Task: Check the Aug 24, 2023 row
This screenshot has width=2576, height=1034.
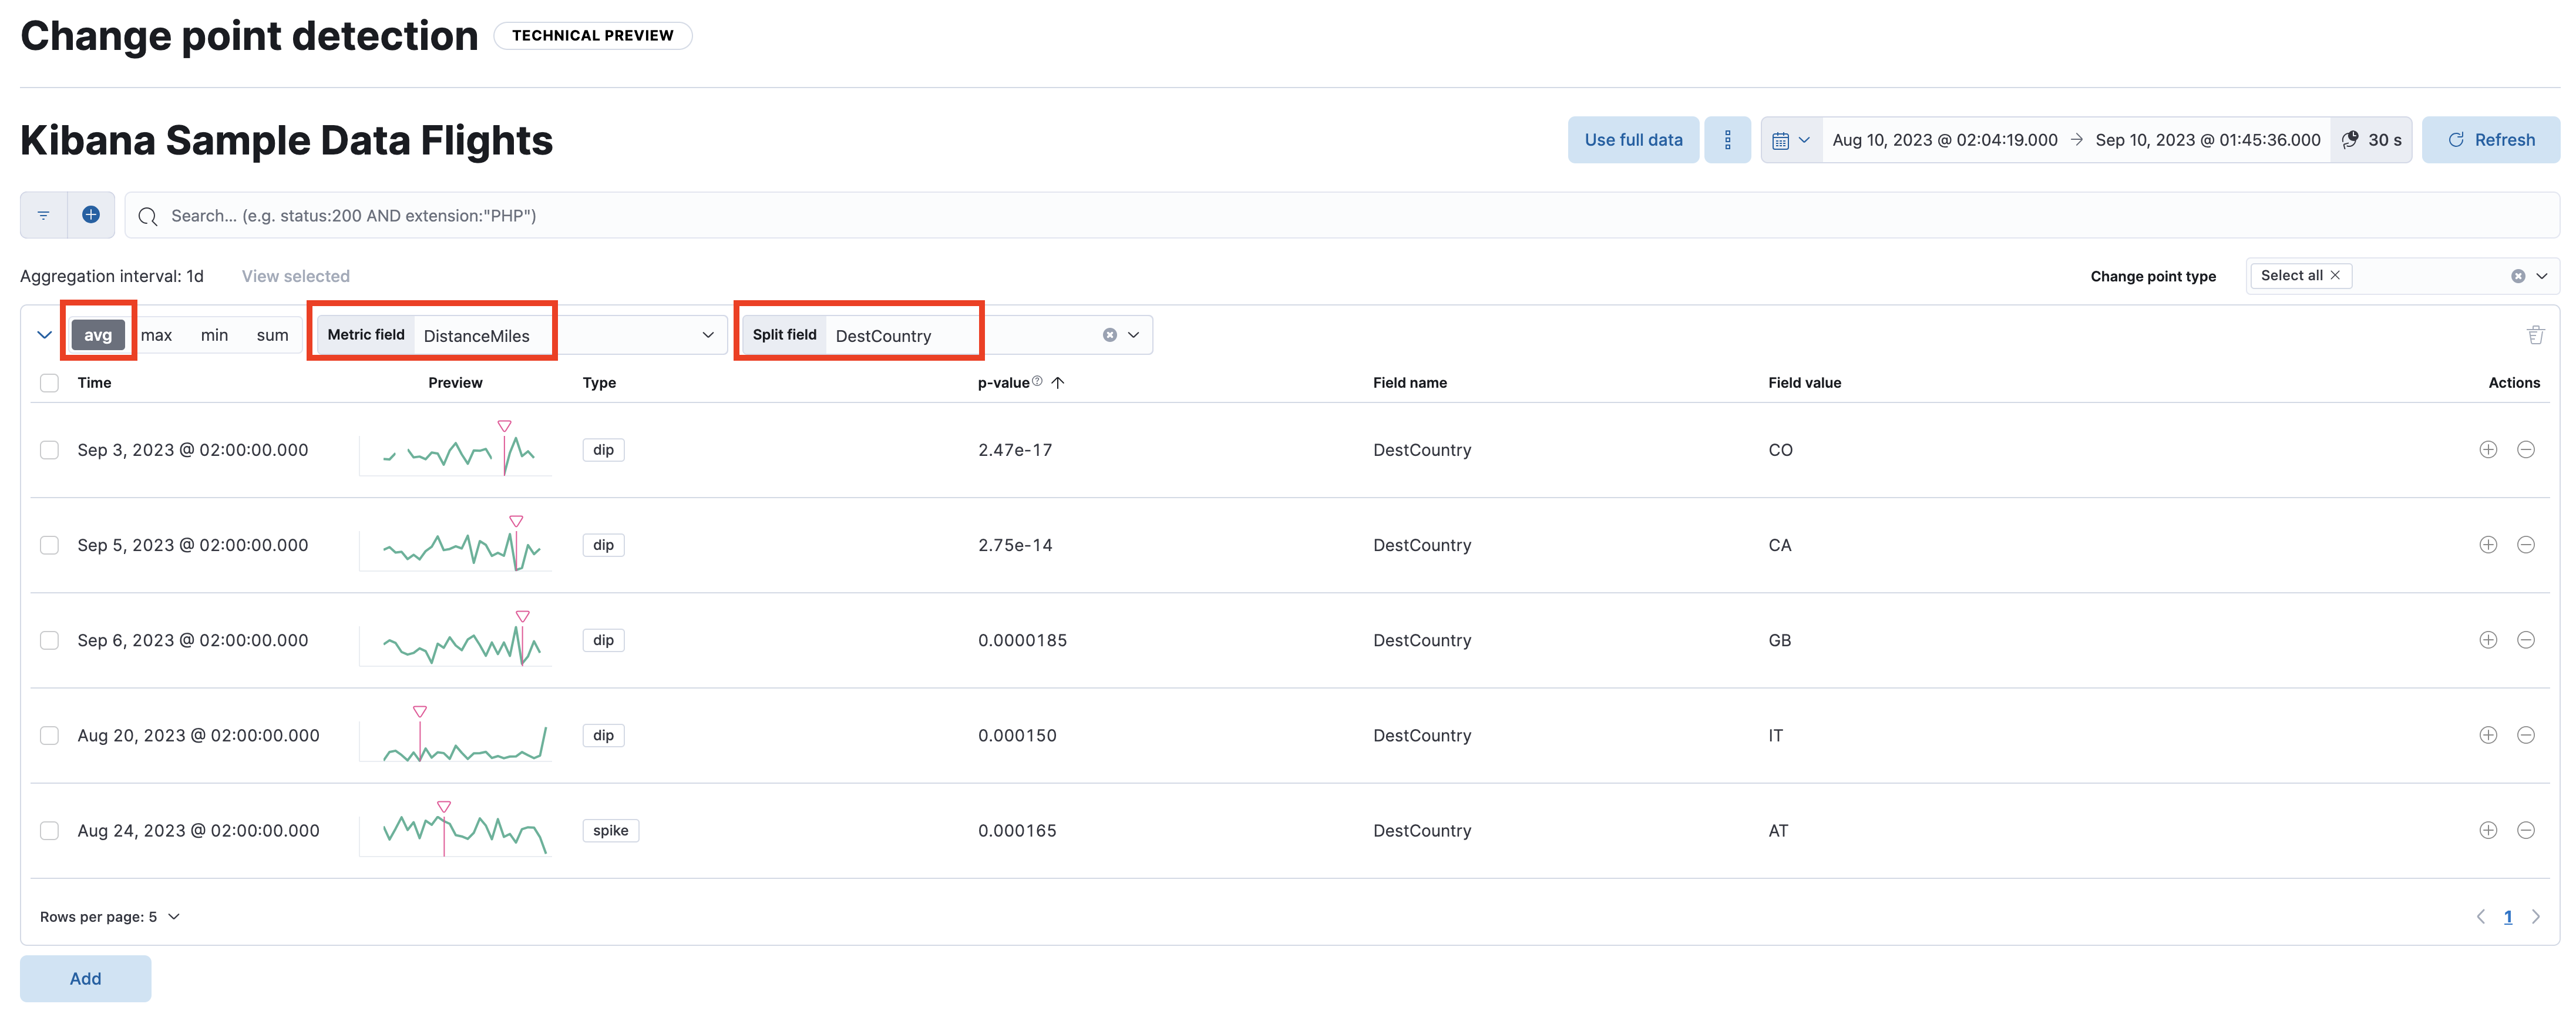Action: (49, 830)
